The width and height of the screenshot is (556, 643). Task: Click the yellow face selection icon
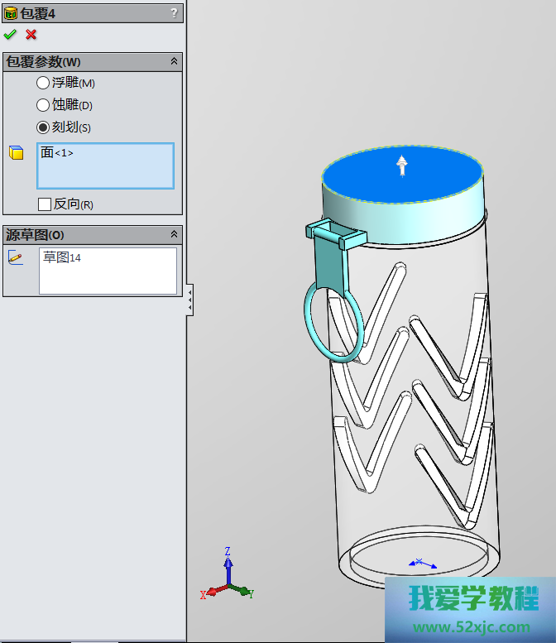point(16,153)
